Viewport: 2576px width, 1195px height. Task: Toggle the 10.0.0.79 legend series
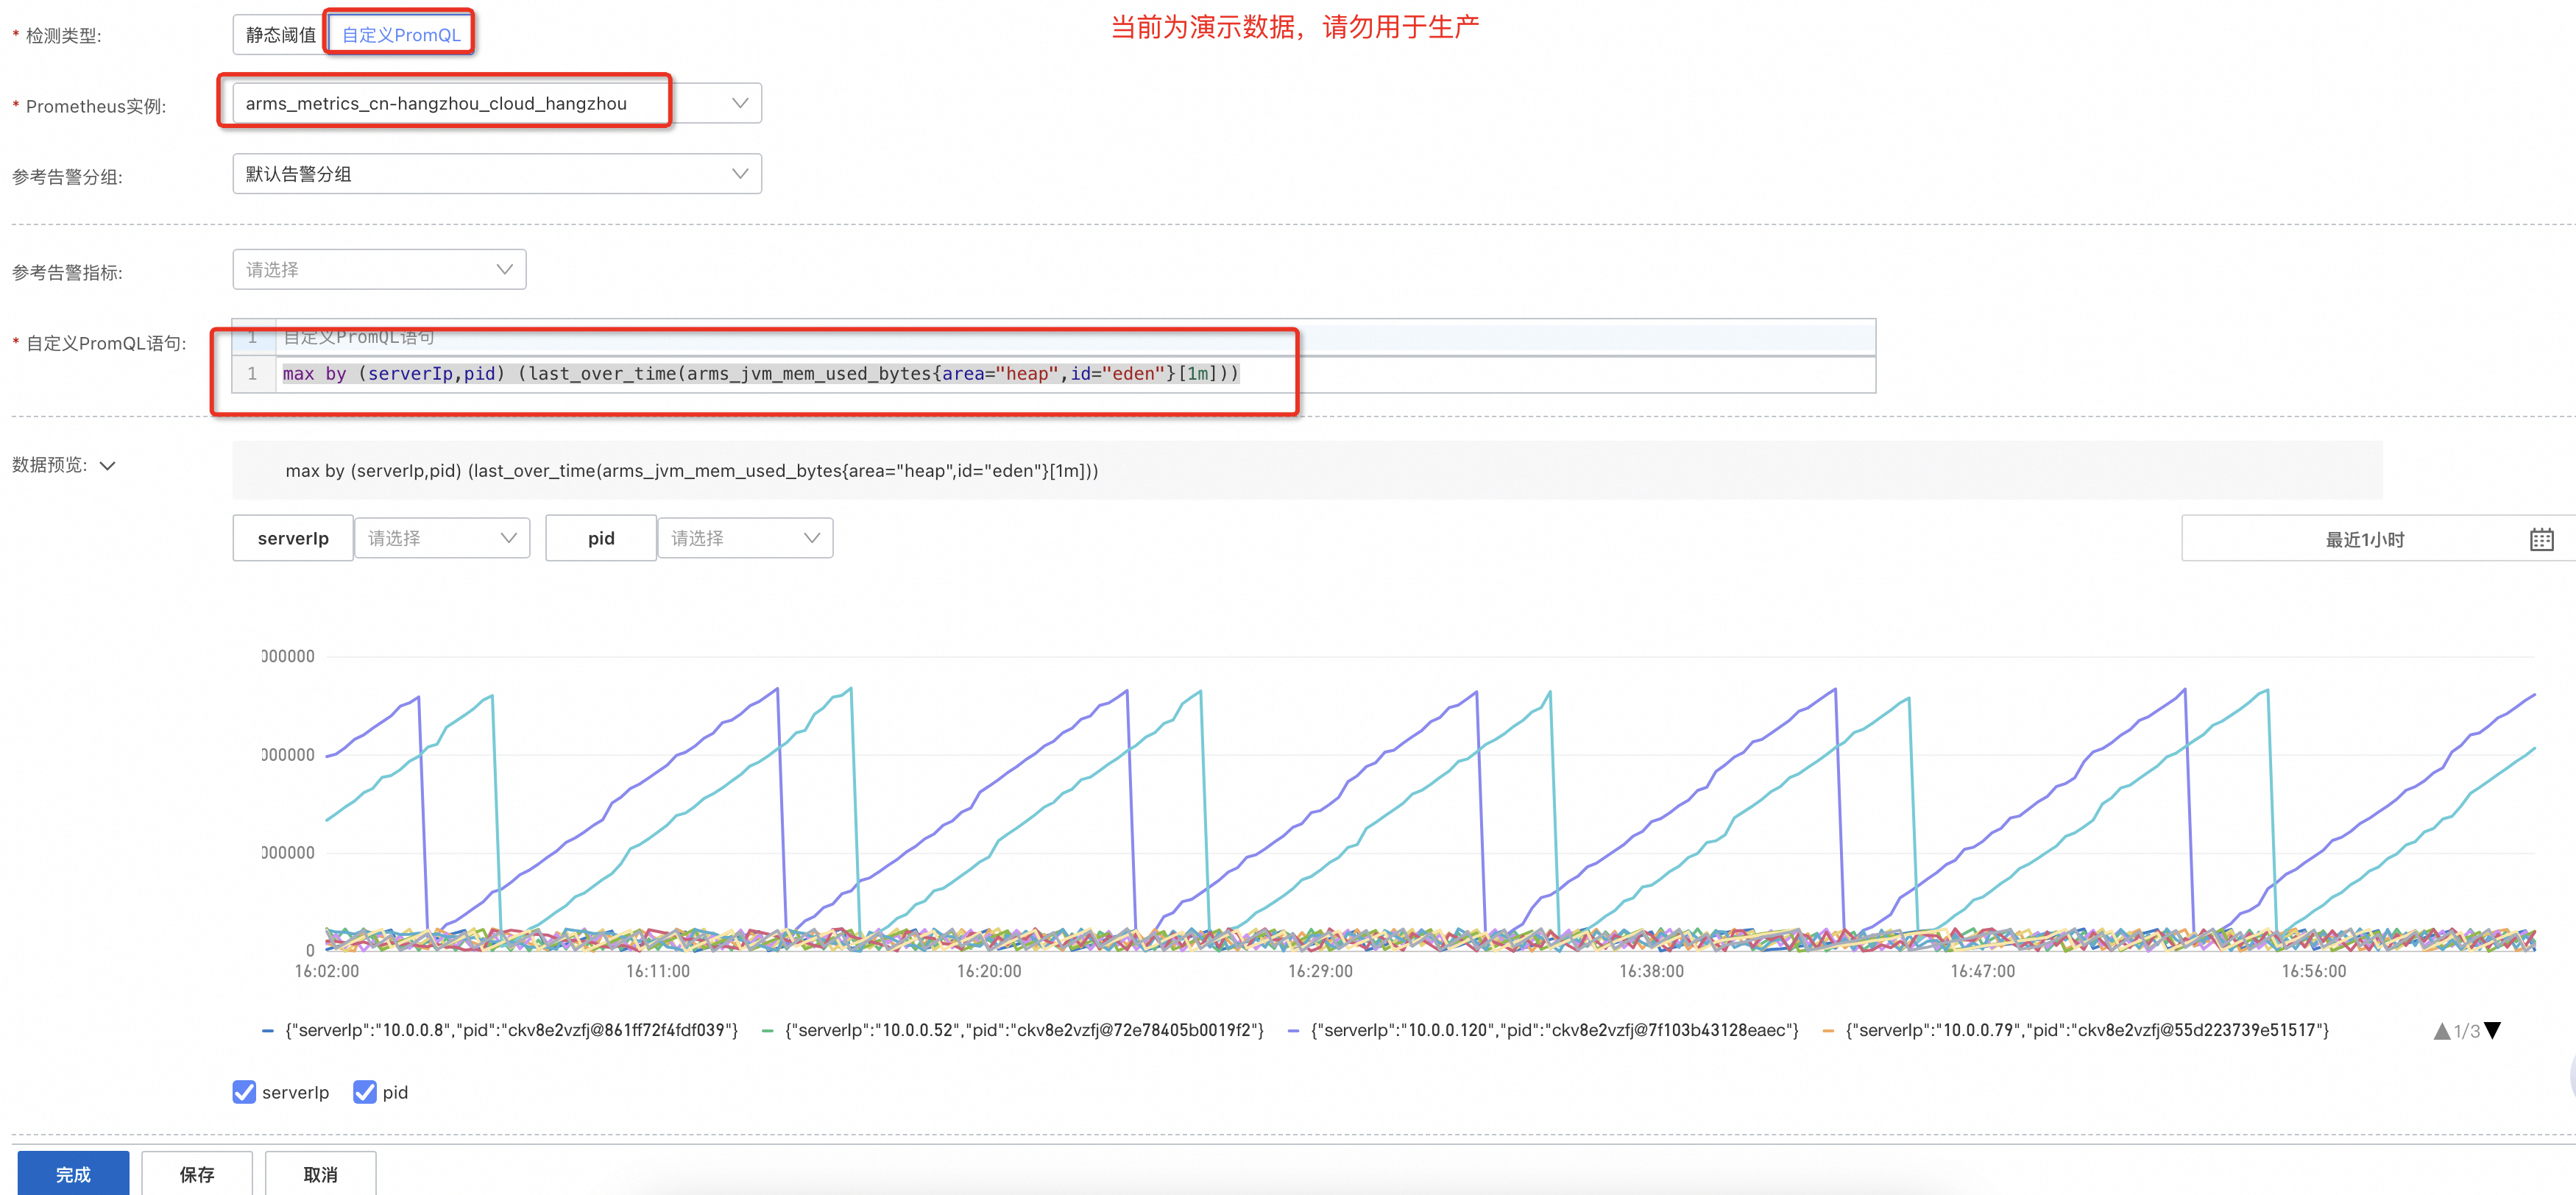coord(2076,1030)
